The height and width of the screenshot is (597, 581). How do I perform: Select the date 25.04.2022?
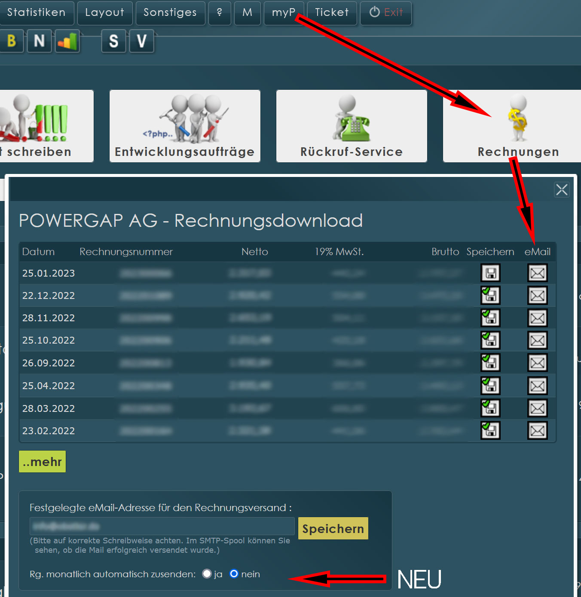coord(49,386)
